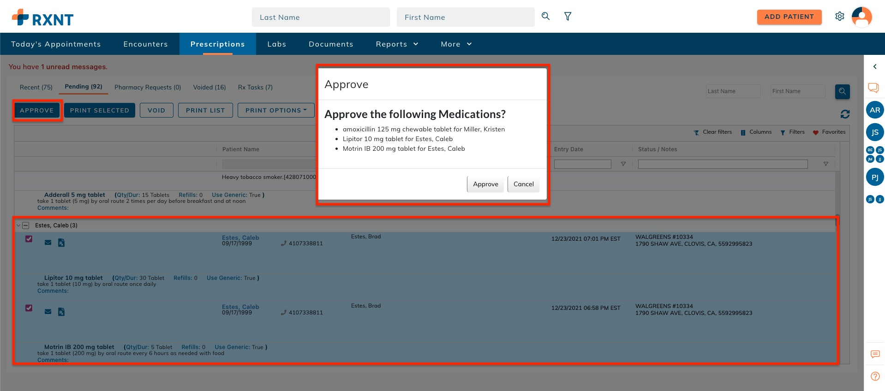Expand the Reports dropdown menu
Screen dimensions: 885x391
click(x=397, y=44)
